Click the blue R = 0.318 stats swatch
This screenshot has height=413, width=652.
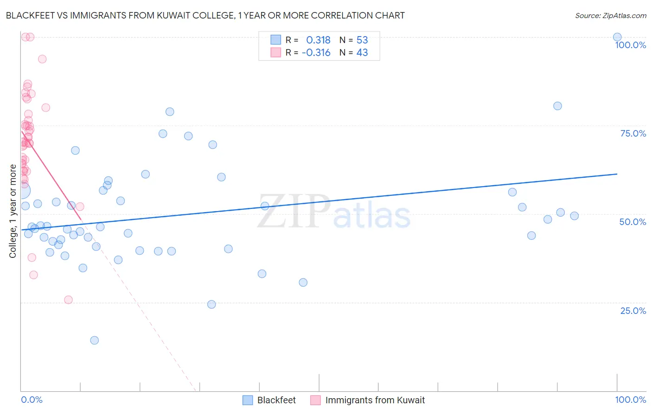(x=276, y=40)
